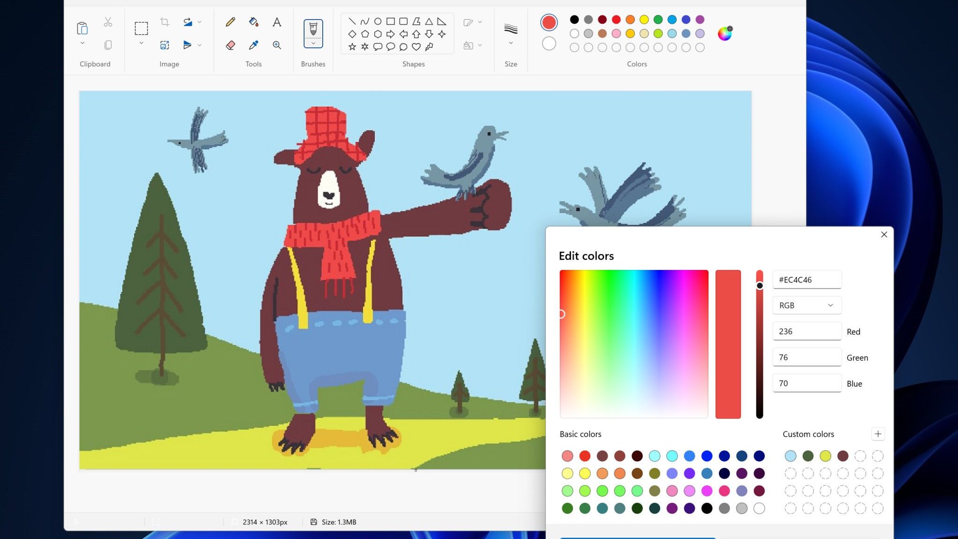
Task: Pick the Eraser tool
Action: tap(230, 45)
